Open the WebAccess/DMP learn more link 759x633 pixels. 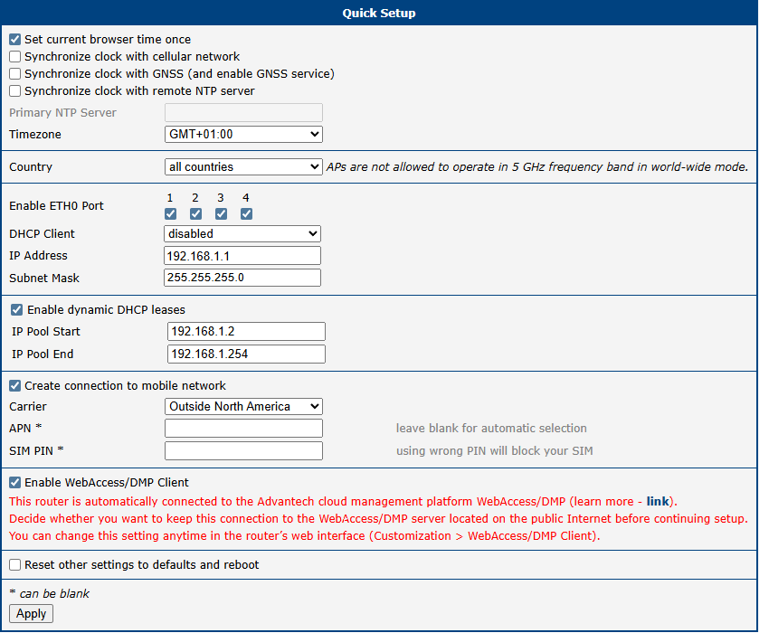coord(658,501)
